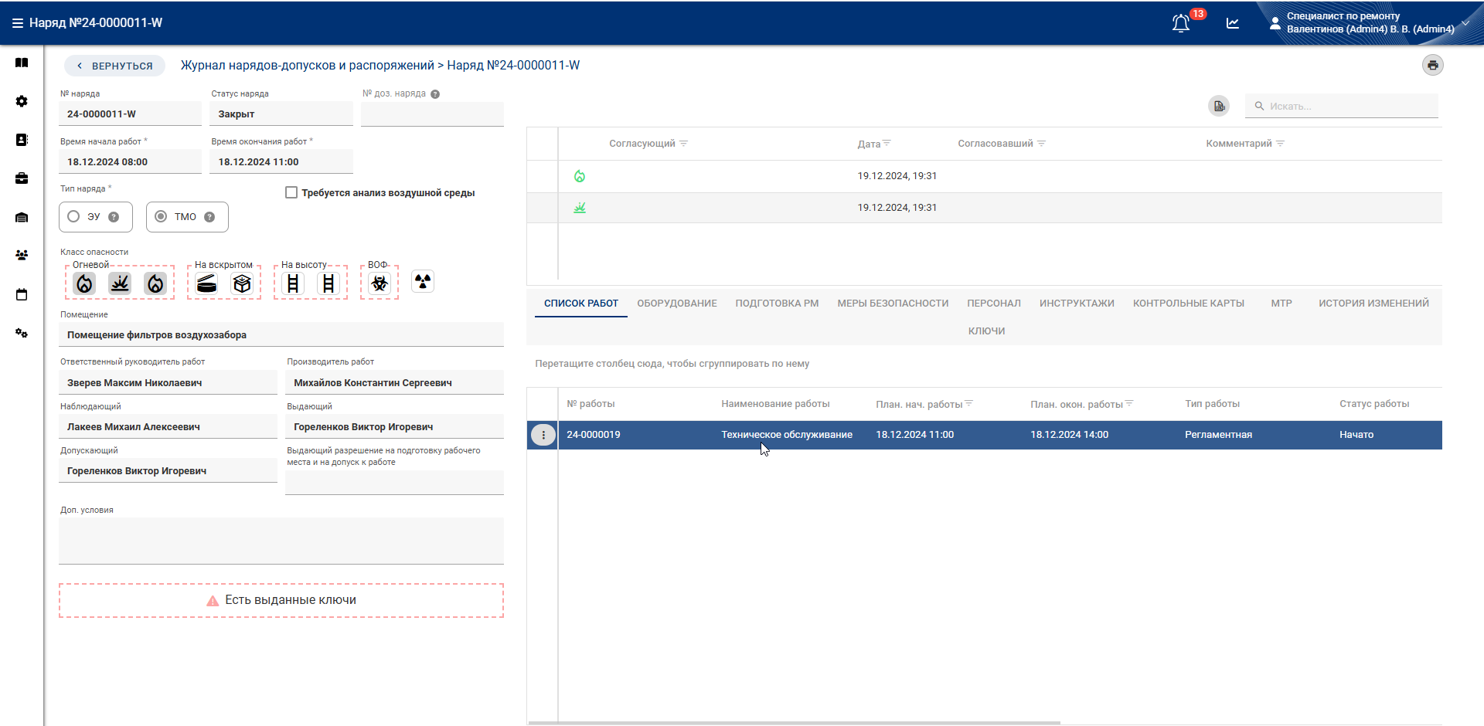Viewport: 1484px width, 726px height.
Task: Click the Есть выданные ключи warning banner
Action: pos(281,600)
